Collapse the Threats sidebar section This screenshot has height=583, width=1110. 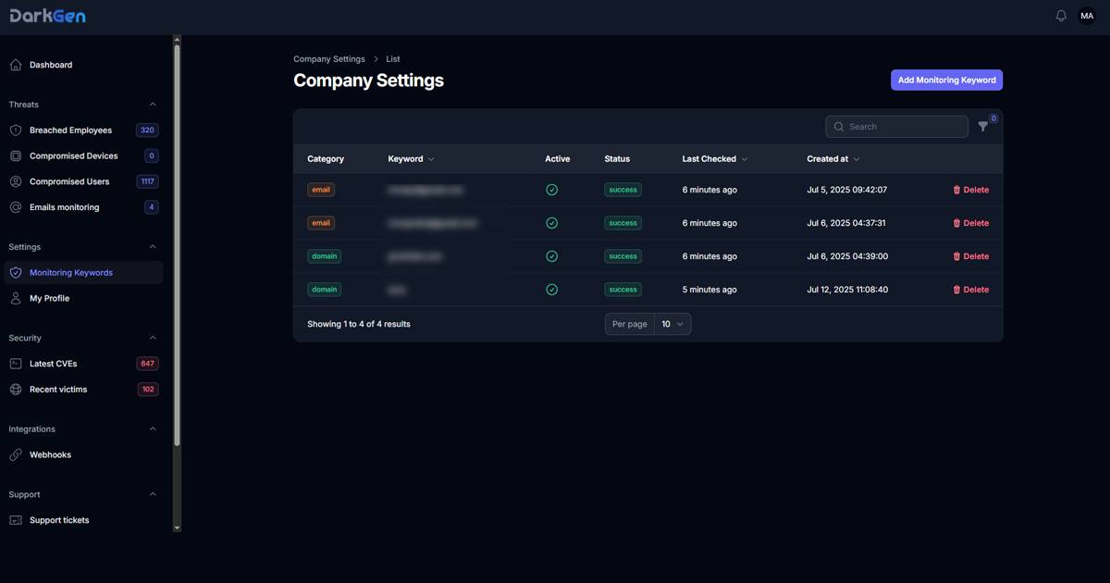click(153, 105)
